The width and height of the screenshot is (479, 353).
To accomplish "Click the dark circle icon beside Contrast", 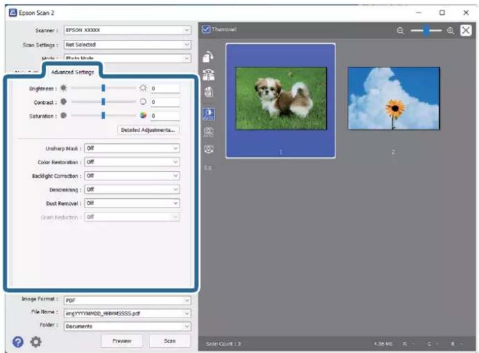I will 63,102.
